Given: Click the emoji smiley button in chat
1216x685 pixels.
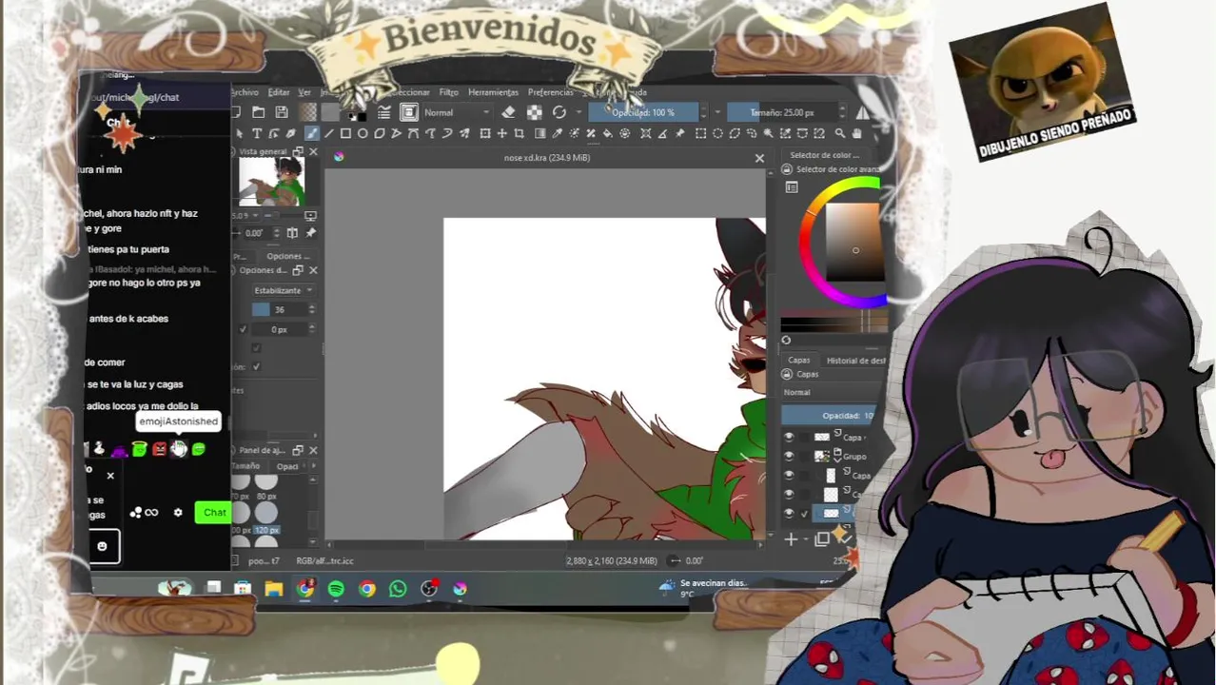Looking at the screenshot, I should 103,546.
